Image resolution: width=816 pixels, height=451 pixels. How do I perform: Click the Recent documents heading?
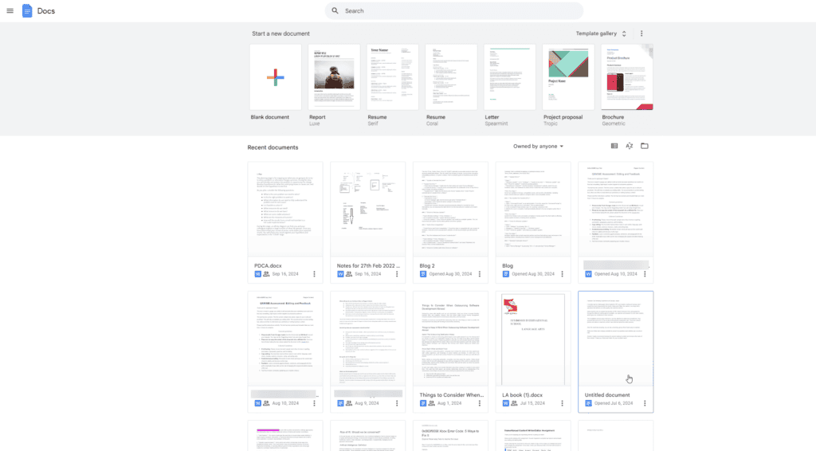273,147
